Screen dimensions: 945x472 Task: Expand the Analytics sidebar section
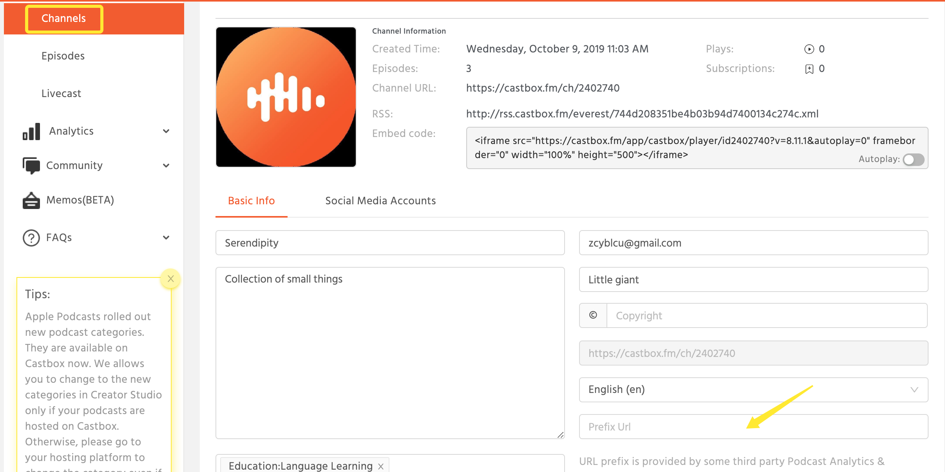pos(166,131)
